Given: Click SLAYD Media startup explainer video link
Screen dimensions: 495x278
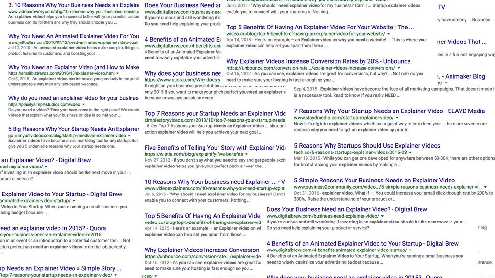Looking at the screenshot, I should point(389,111).
